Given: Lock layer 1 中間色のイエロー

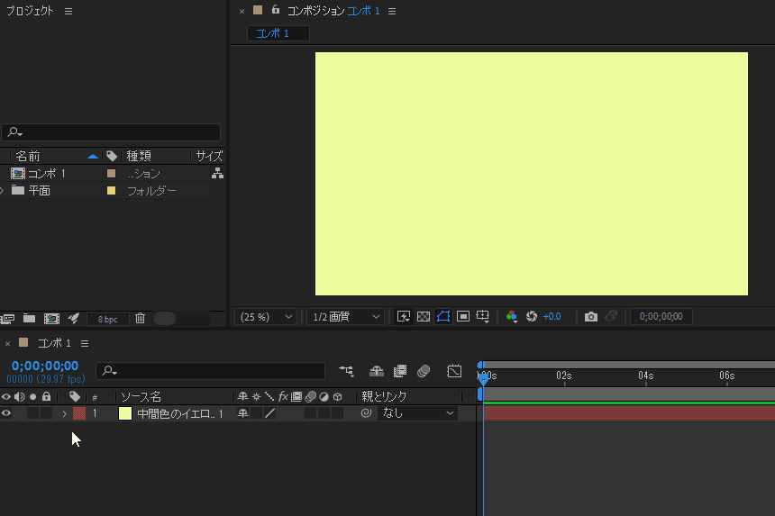Looking at the screenshot, I should point(47,413).
